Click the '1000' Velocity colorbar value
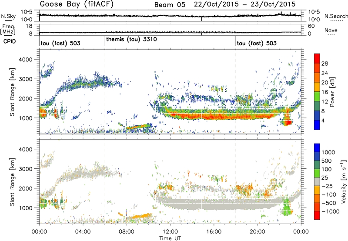348x241 pixels. click(328, 152)
